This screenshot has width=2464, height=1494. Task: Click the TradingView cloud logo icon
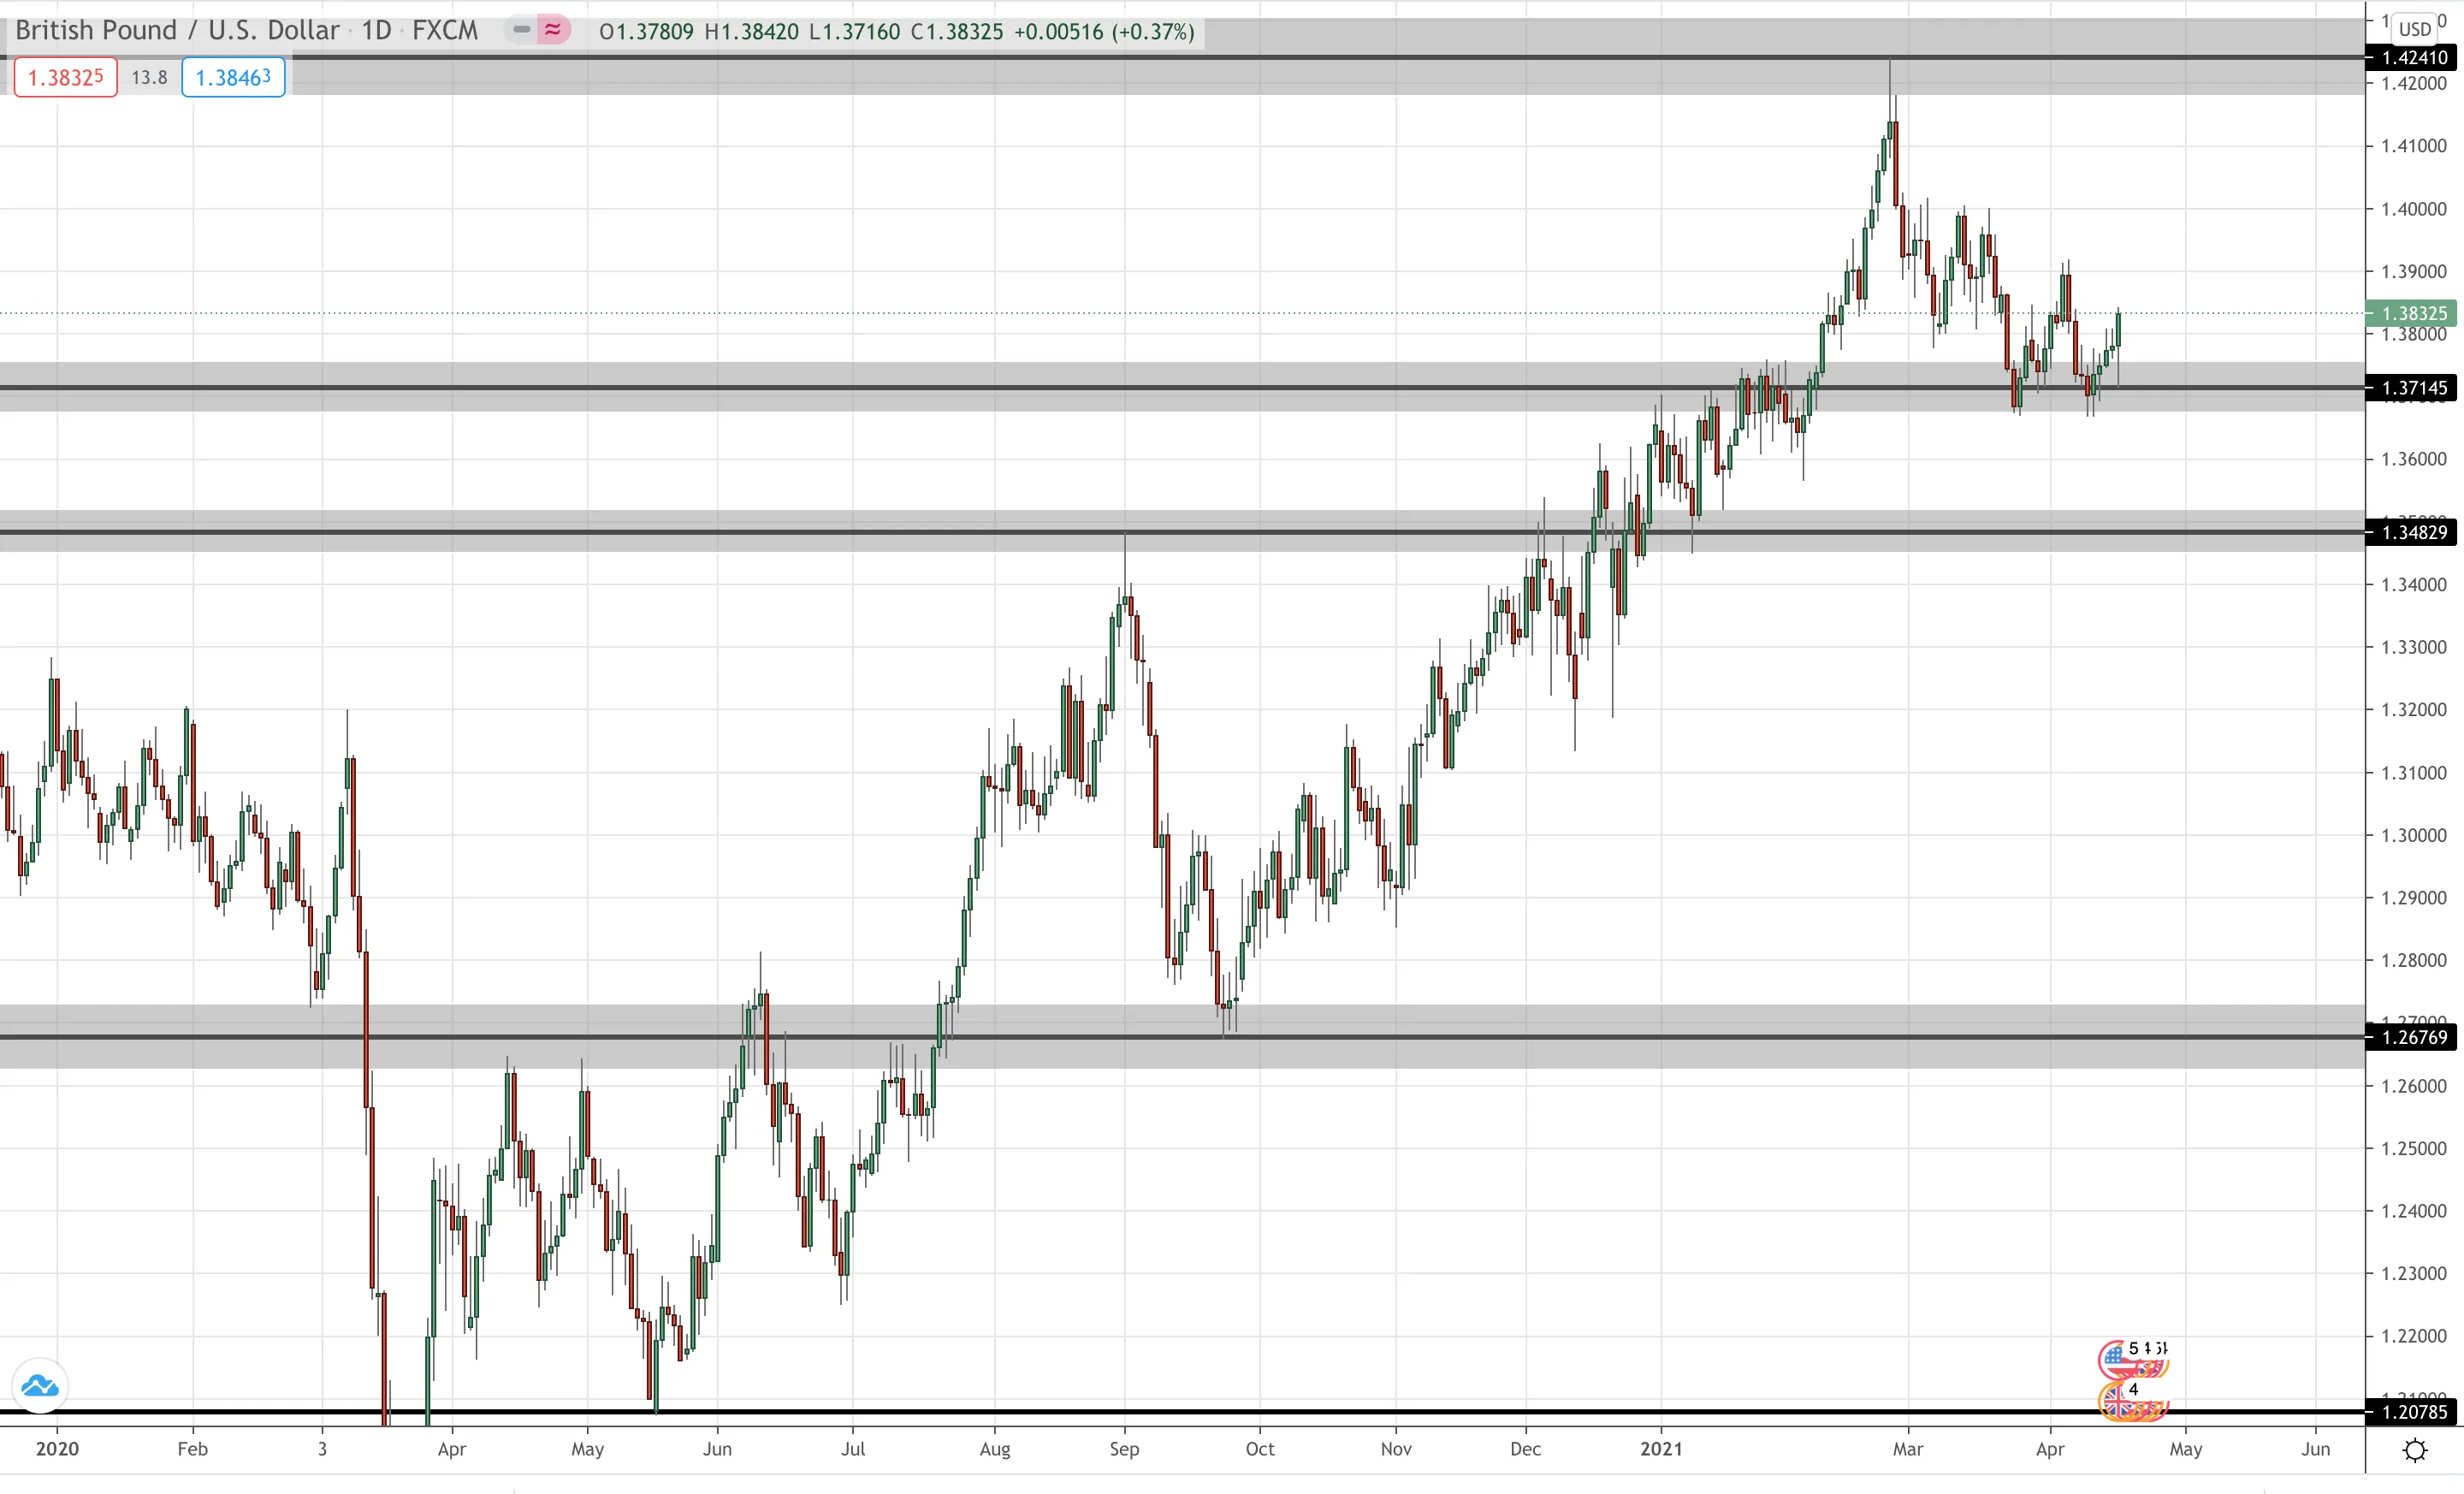click(x=40, y=1385)
